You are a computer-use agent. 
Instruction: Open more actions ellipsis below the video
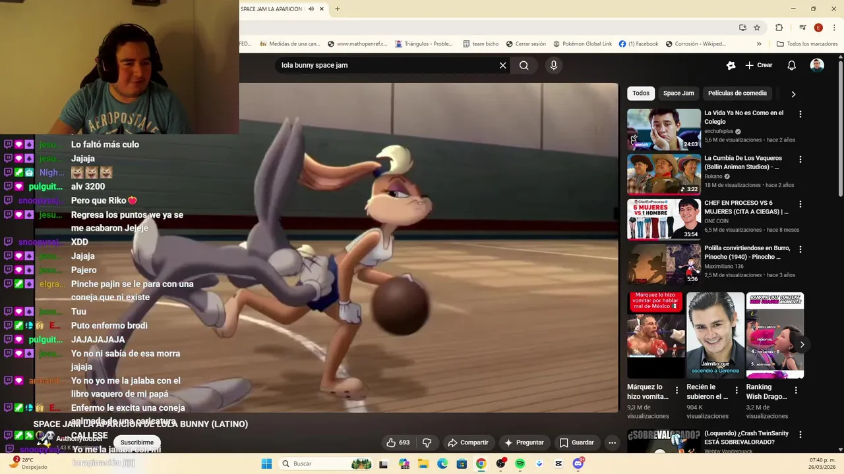(x=612, y=442)
